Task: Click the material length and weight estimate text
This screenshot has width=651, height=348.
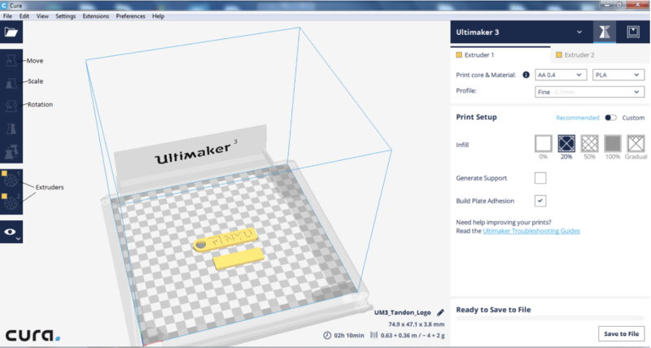Action: tap(413, 335)
